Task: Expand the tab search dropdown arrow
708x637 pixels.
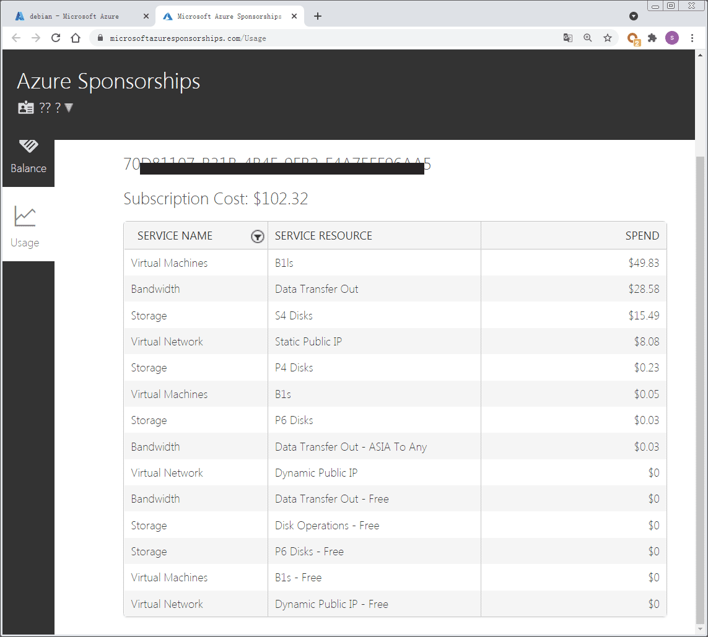Action: 634,16
